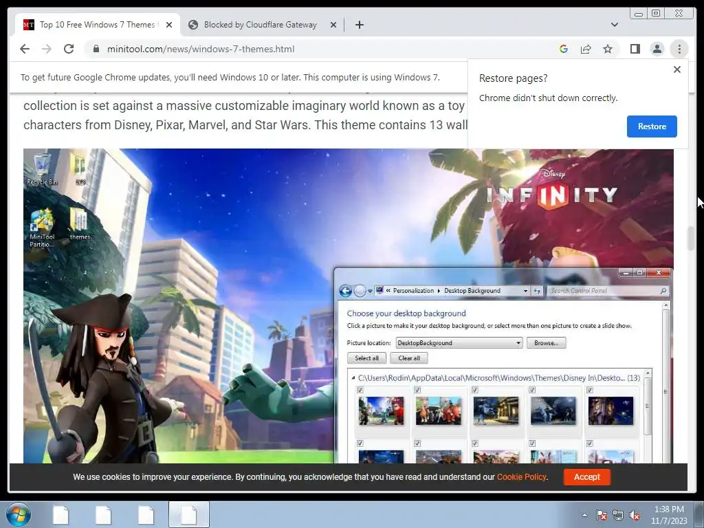704x528 pixels.
Task: Switch to Blocked by Cloudflare Gateway tab
Action: (263, 25)
